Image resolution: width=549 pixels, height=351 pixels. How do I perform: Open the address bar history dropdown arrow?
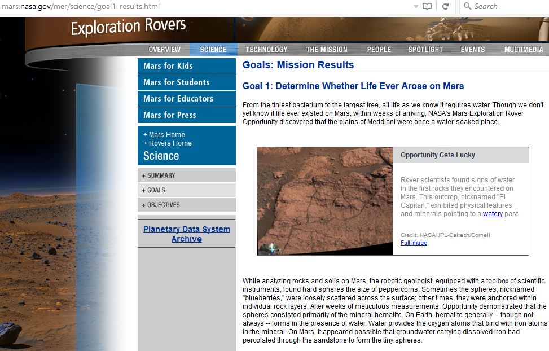point(416,6)
